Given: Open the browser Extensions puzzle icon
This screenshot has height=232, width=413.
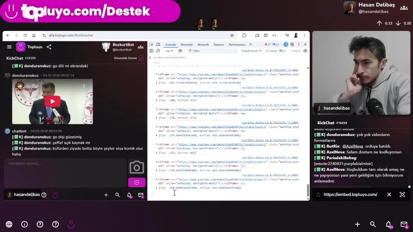Looking at the screenshot, I should 244,35.
